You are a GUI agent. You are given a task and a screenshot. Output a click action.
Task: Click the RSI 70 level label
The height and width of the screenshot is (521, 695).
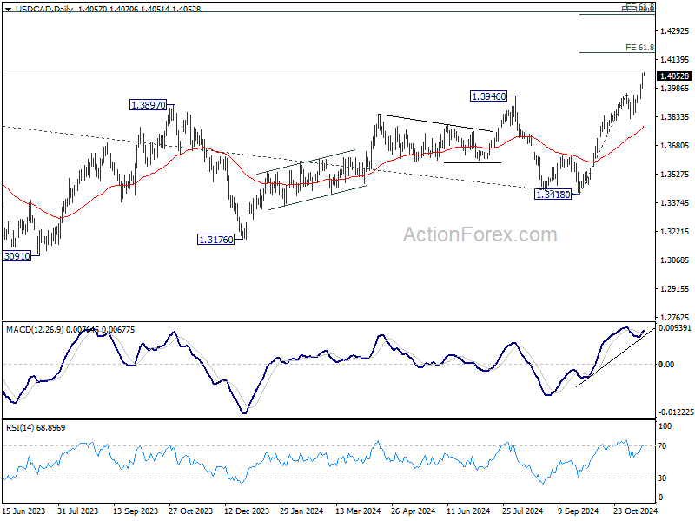pyautogui.click(x=662, y=446)
